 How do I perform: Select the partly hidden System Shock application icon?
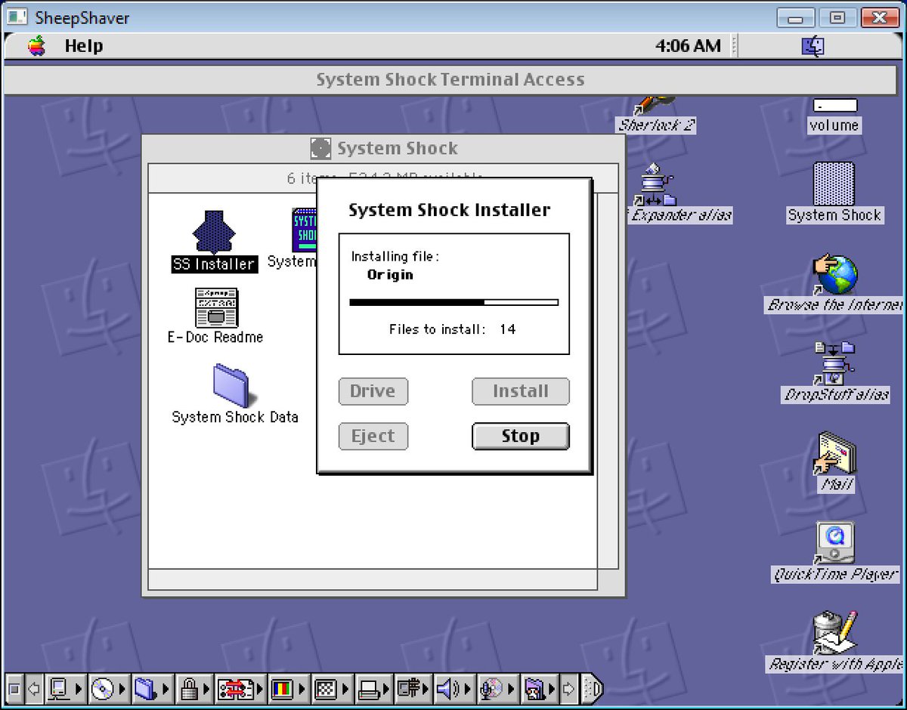[x=304, y=230]
